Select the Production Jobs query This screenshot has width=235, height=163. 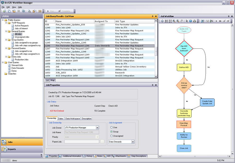pos(21,60)
